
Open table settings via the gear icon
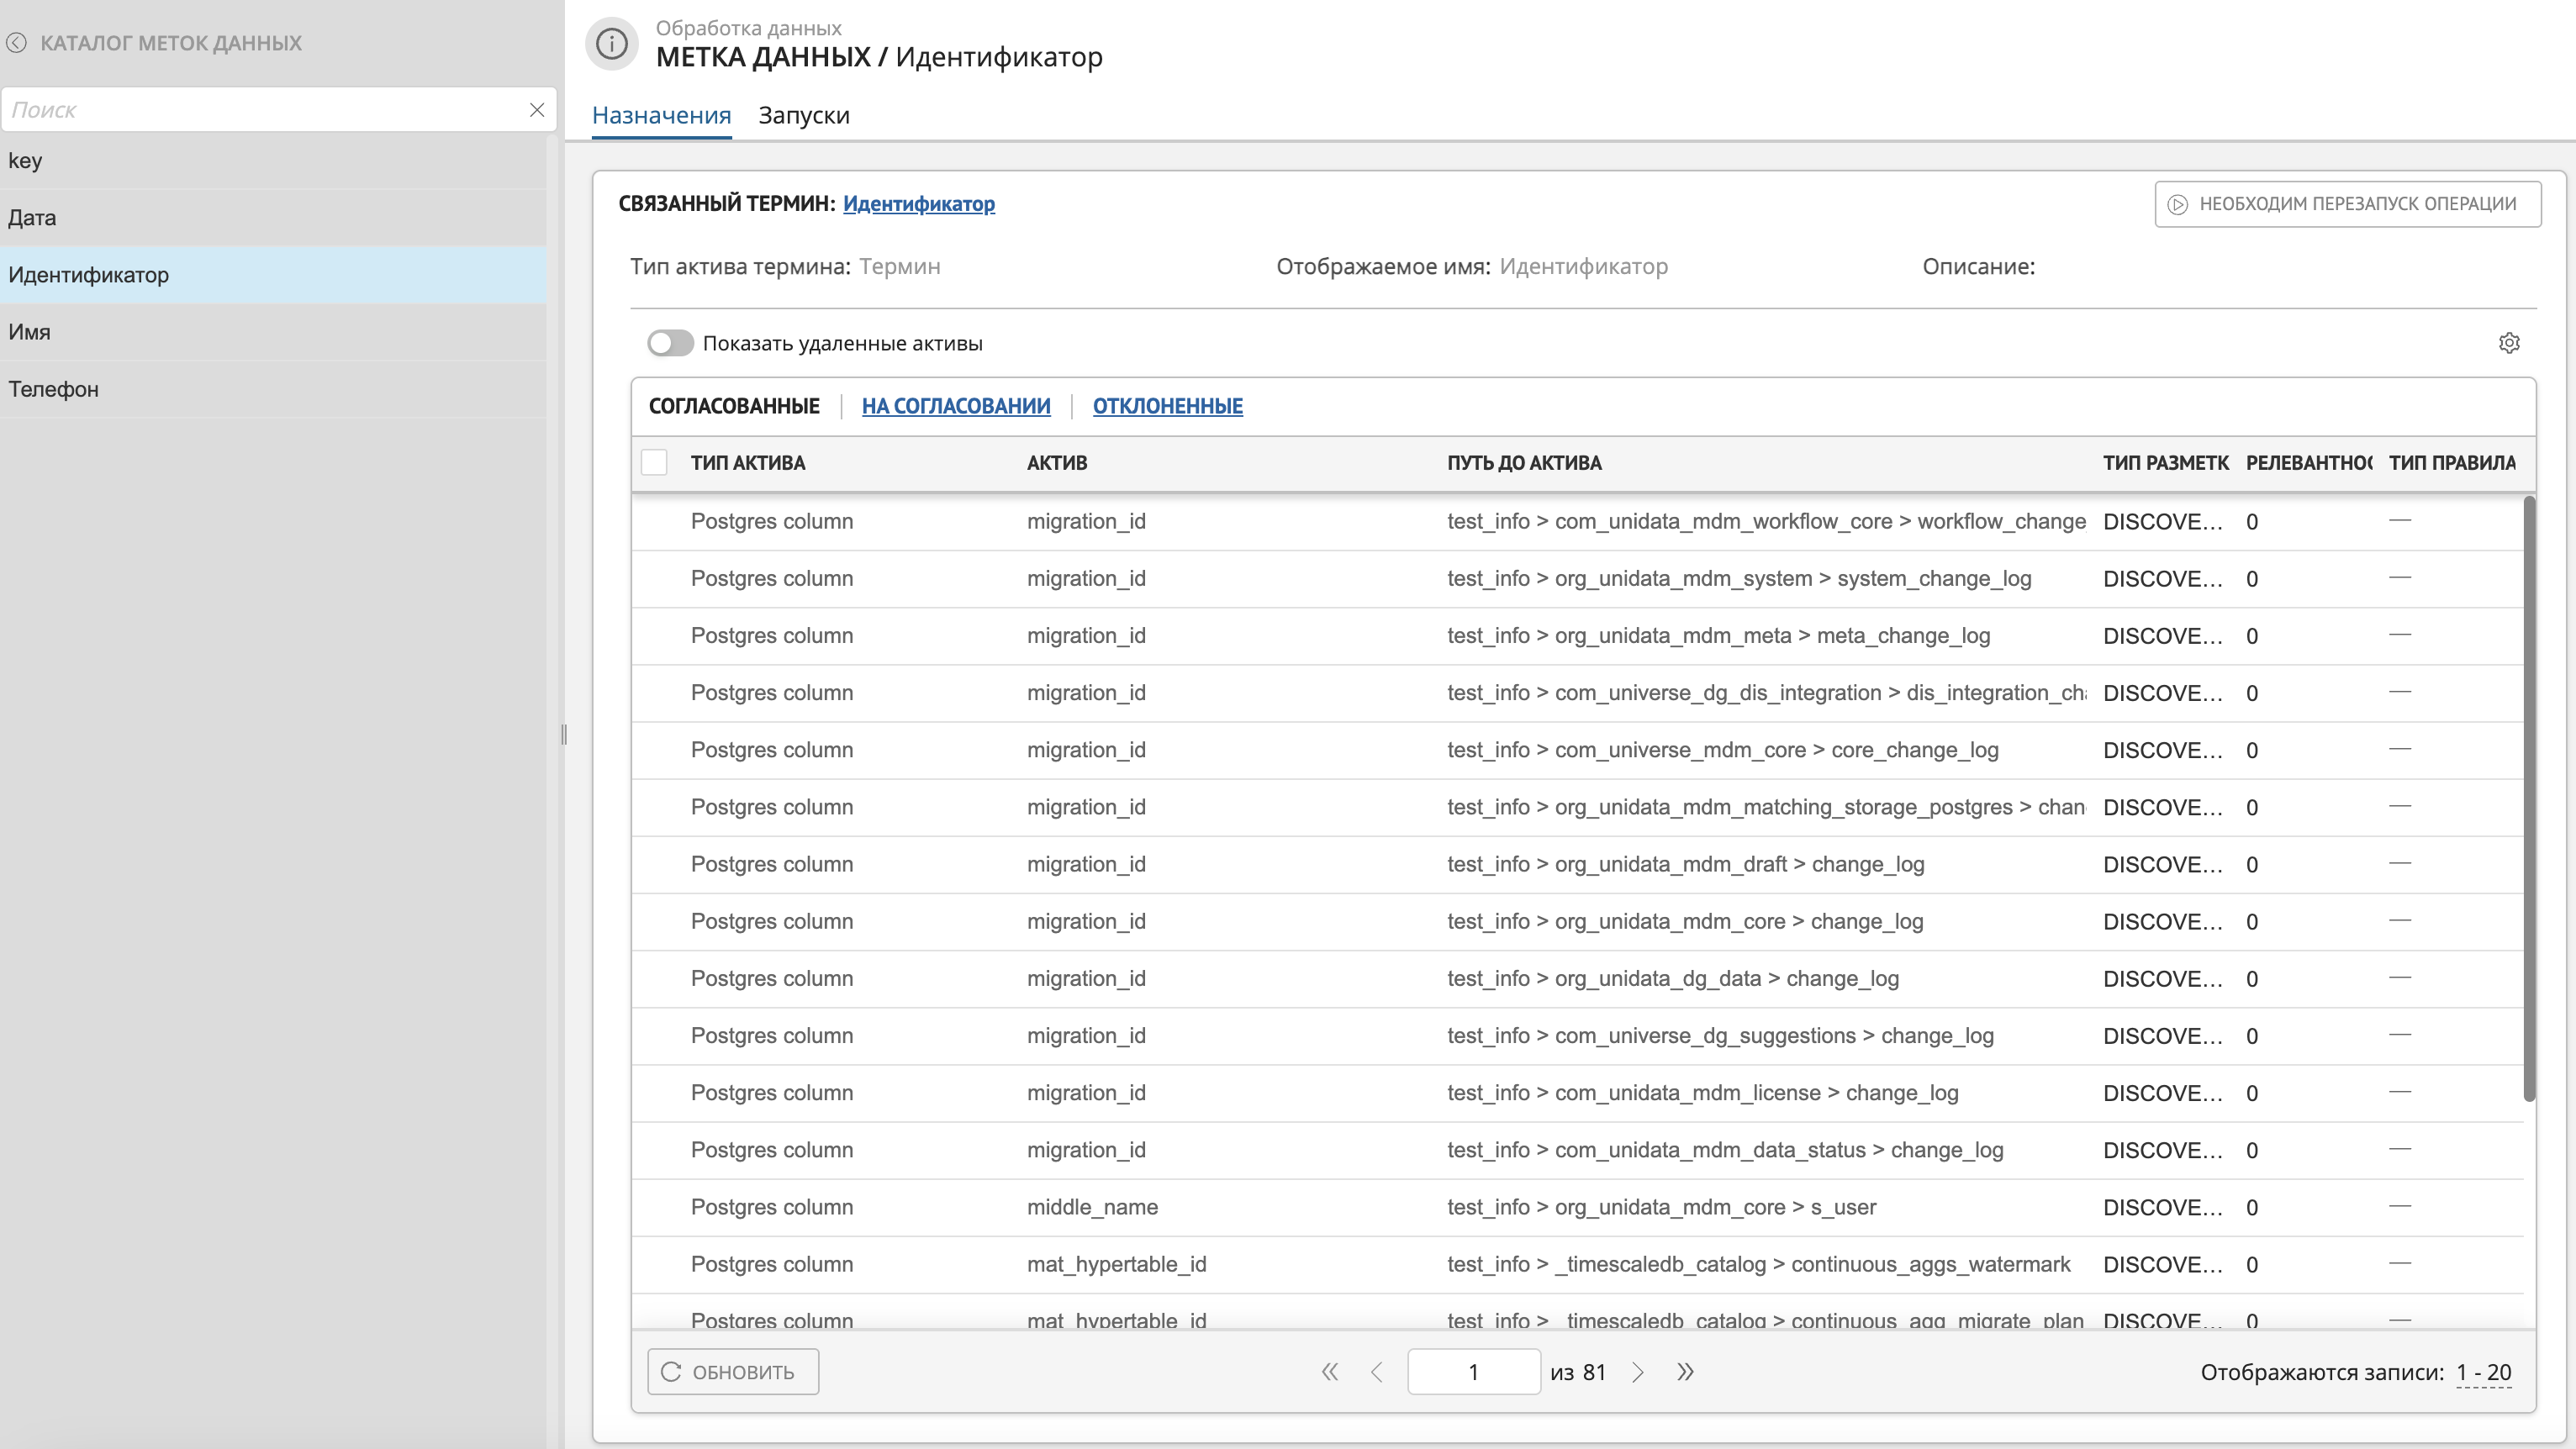pos(2508,343)
